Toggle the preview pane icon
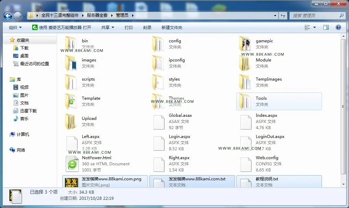 pos(326,27)
